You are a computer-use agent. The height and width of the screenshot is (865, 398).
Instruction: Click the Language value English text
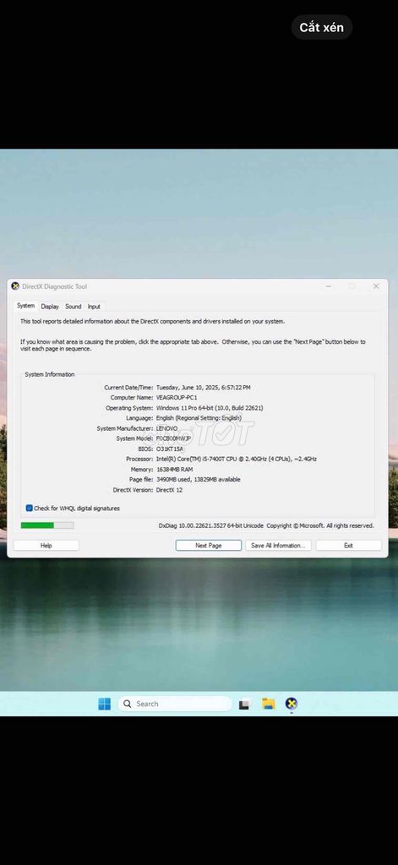[199, 418]
